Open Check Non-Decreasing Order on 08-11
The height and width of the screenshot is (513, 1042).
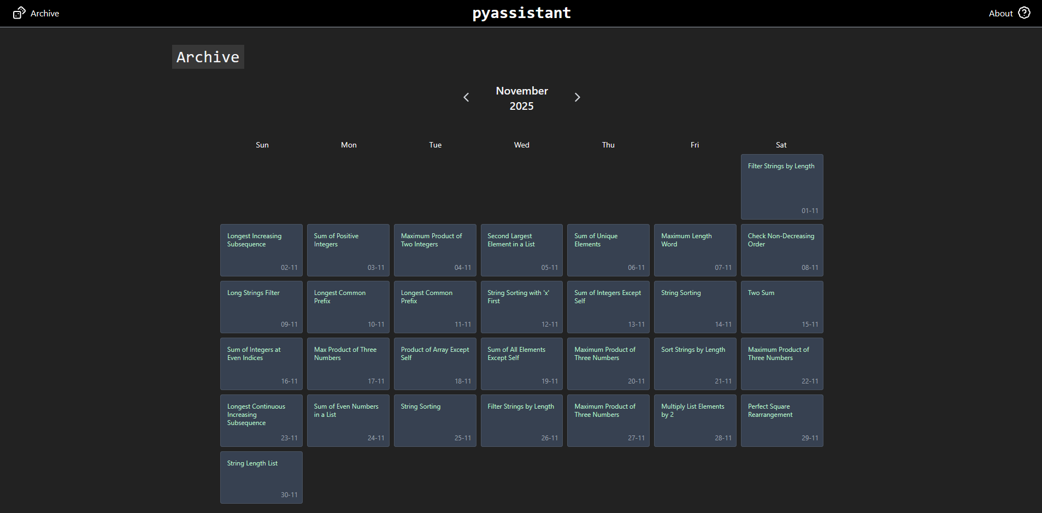pyautogui.click(x=782, y=250)
